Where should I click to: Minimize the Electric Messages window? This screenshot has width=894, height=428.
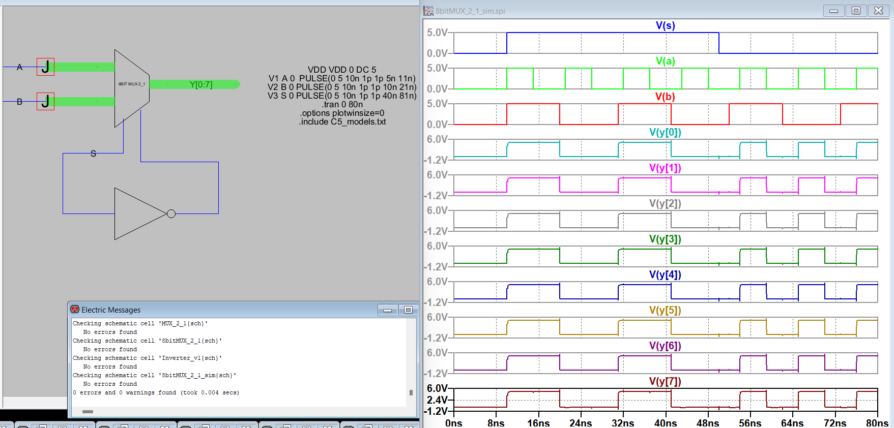point(387,310)
